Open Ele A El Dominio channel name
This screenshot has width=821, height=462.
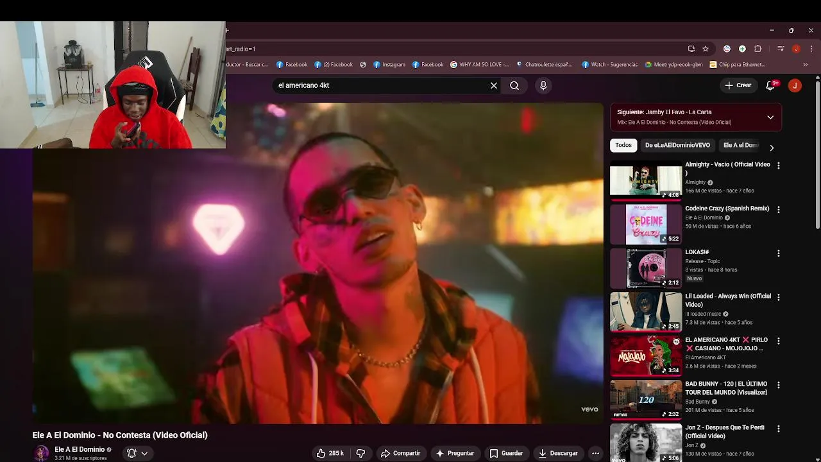[80, 450]
